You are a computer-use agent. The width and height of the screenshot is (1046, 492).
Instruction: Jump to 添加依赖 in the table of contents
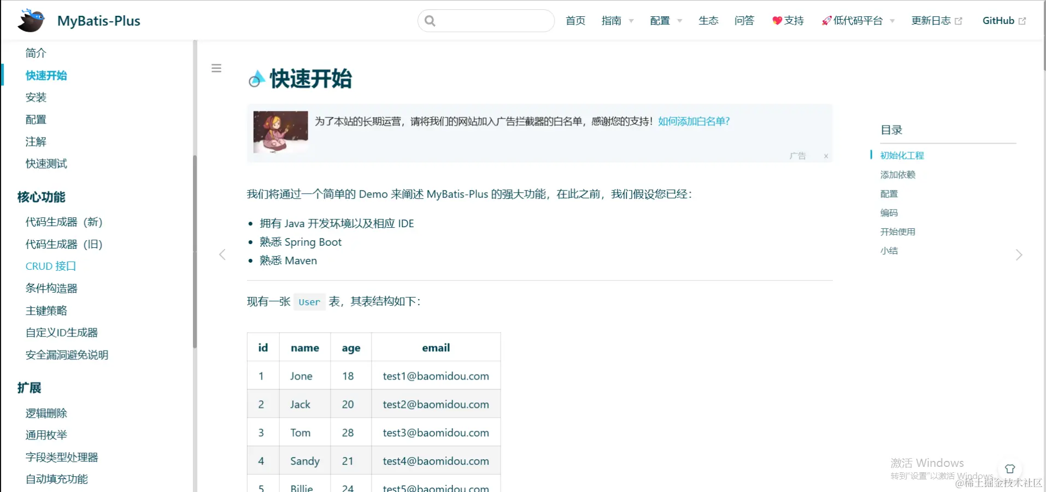(898, 175)
